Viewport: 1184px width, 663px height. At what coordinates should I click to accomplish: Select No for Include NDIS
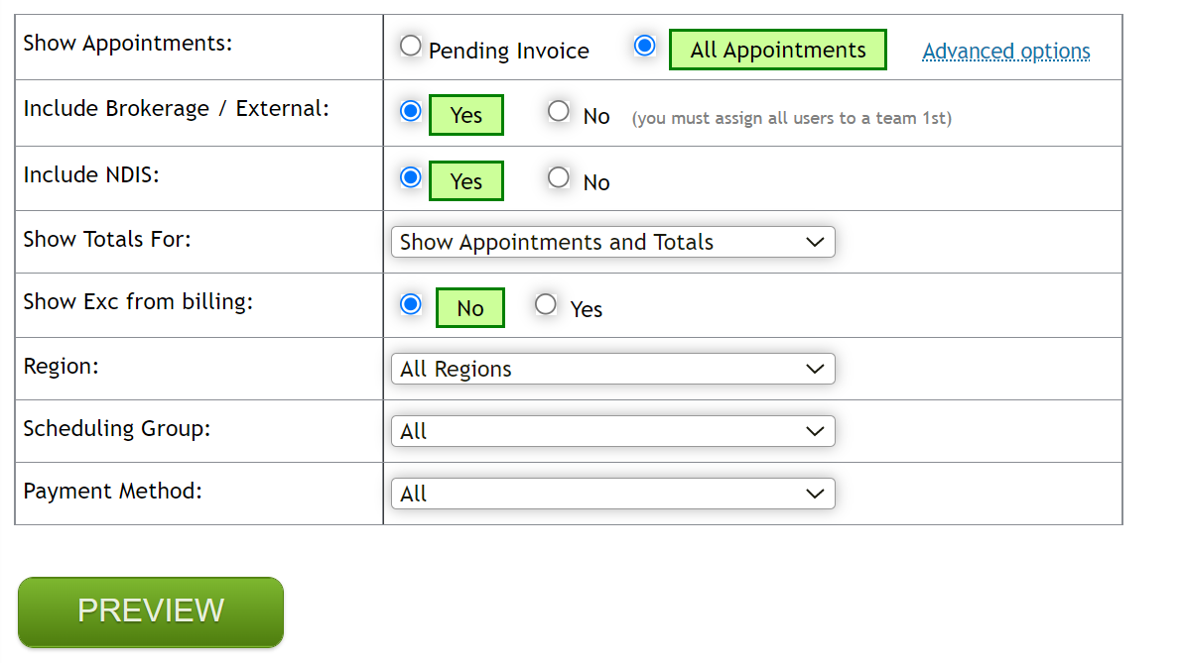click(x=559, y=177)
